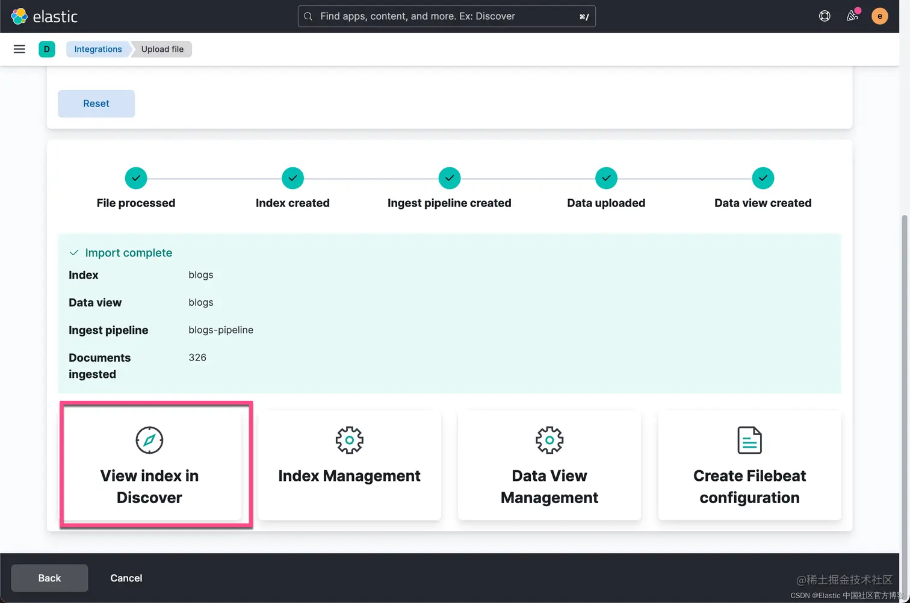Click the File processed step label

[136, 203]
